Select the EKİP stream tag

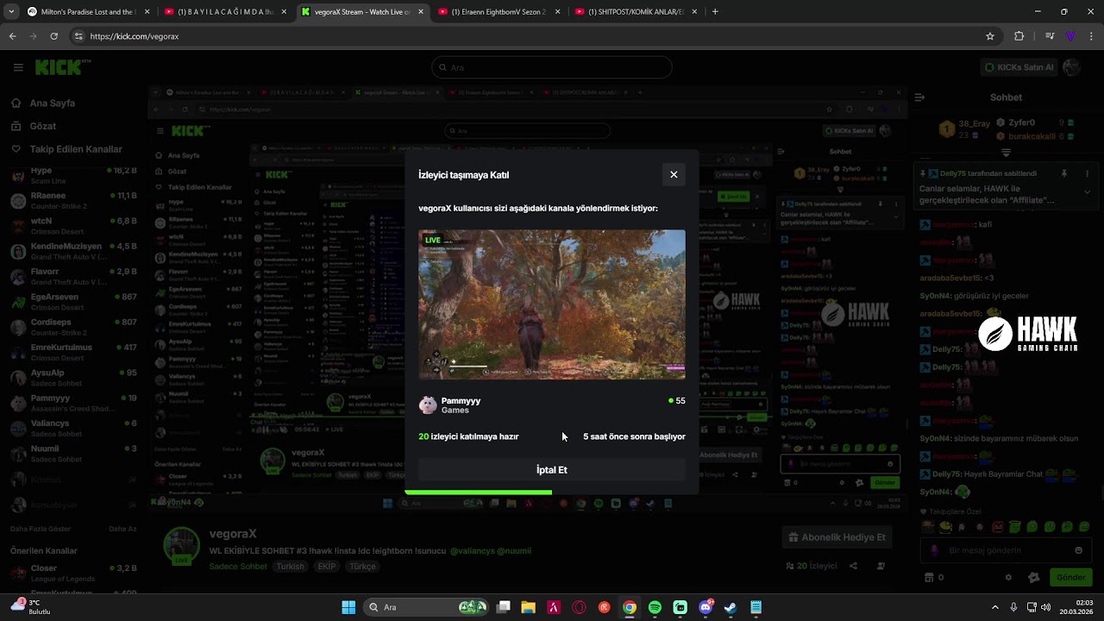point(327,567)
